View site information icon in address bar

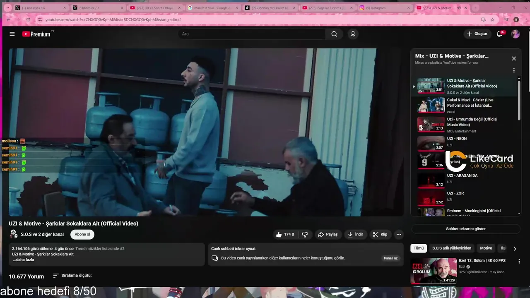tap(40, 19)
